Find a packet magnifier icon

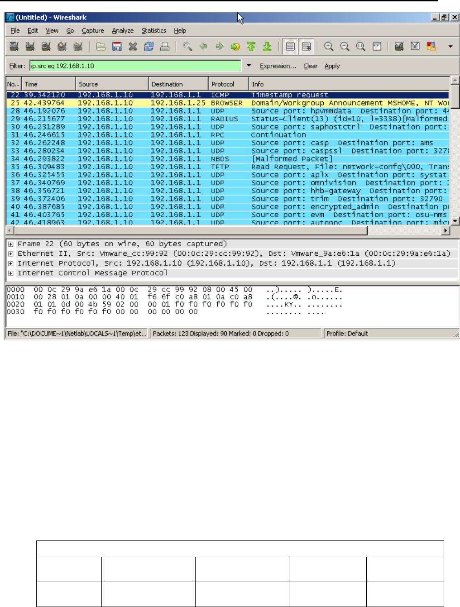pos(187,46)
